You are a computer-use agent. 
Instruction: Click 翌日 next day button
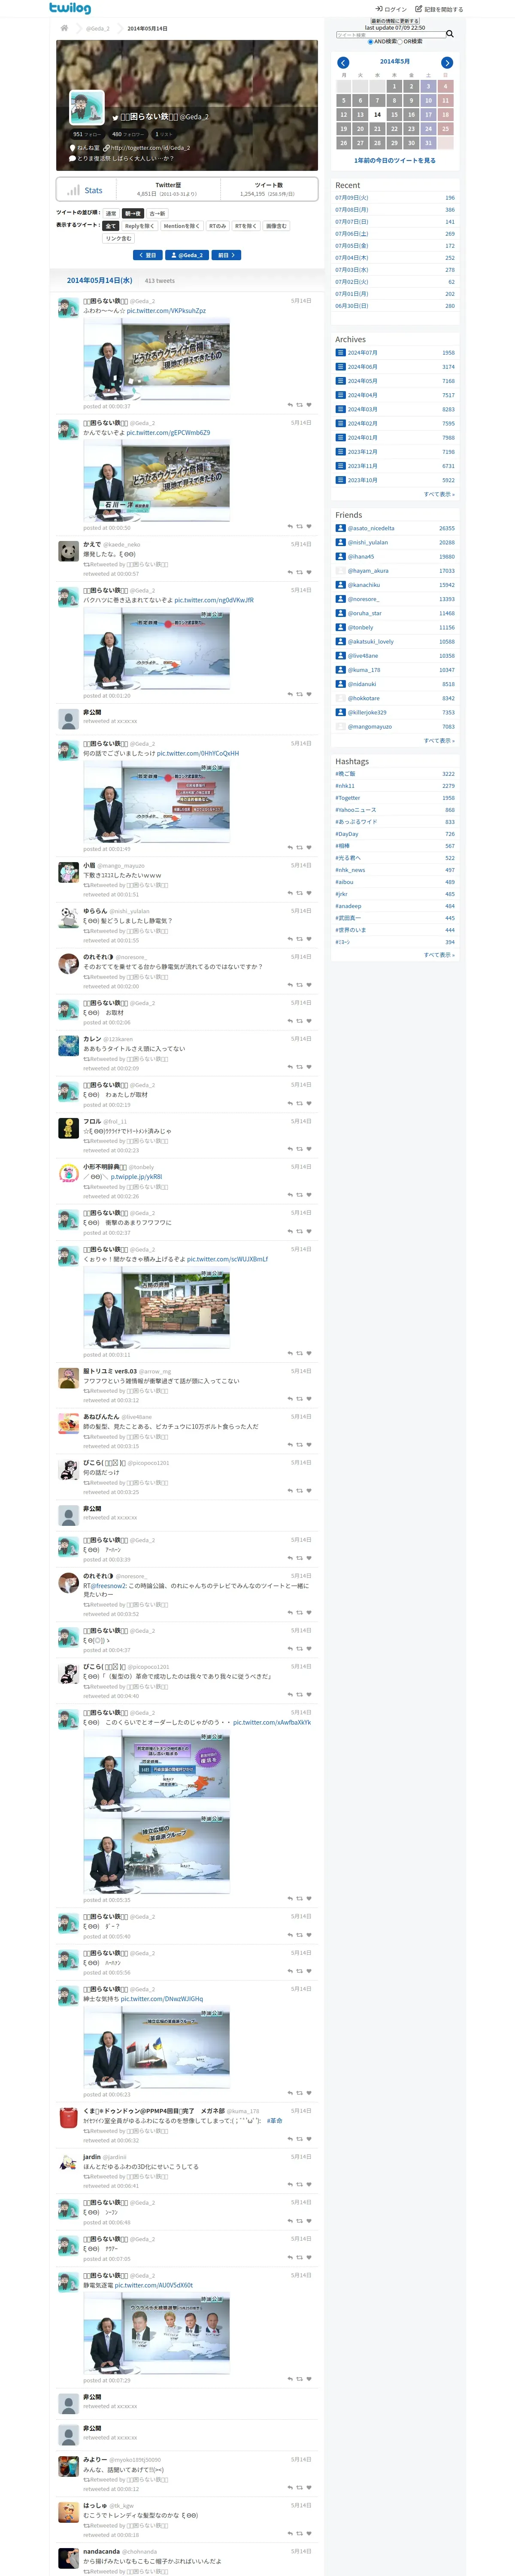[147, 256]
